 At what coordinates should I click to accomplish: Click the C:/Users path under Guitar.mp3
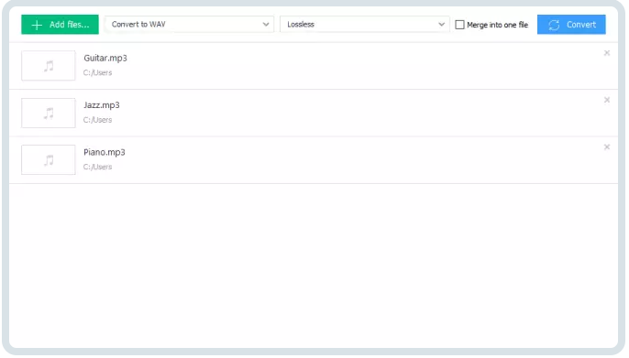coord(97,73)
